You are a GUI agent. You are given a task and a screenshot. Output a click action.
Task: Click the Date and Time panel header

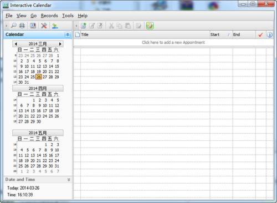point(38,180)
